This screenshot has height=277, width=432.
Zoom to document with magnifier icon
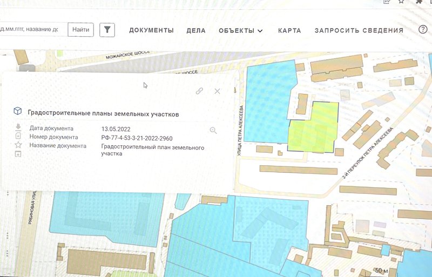213,130
